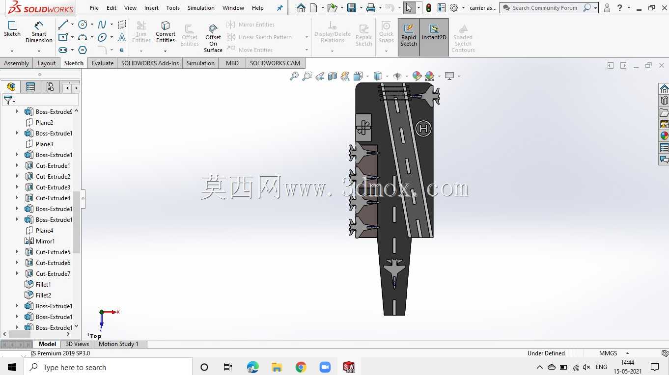This screenshot has height=375, width=669.
Task: Click the SOLIDWORKS Home icon
Action: click(x=301, y=8)
